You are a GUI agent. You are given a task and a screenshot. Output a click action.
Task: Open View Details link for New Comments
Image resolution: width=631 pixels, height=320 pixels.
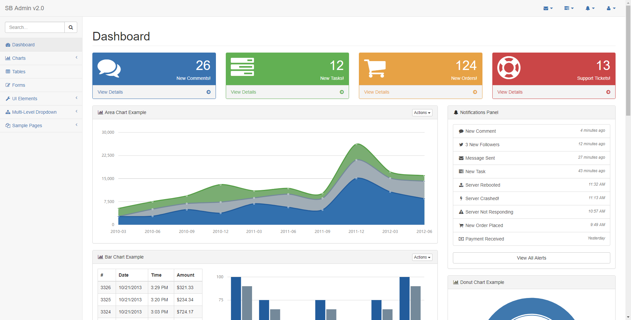(110, 92)
